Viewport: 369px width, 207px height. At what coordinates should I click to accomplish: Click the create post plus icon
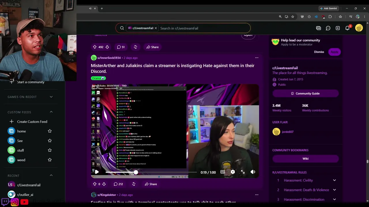coord(338,28)
